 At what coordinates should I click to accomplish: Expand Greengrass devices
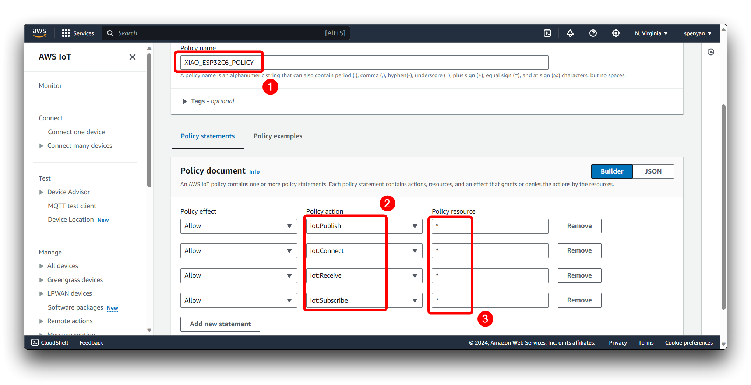click(x=41, y=280)
